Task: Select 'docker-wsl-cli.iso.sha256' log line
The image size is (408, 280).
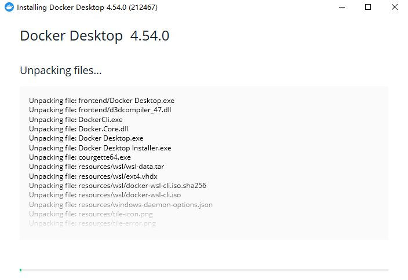Action: pyautogui.click(x=118, y=186)
